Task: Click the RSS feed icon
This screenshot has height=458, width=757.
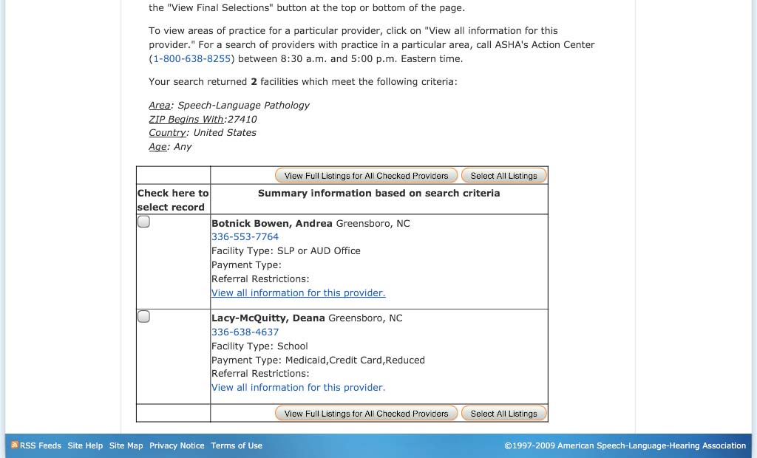Action: (x=15, y=445)
